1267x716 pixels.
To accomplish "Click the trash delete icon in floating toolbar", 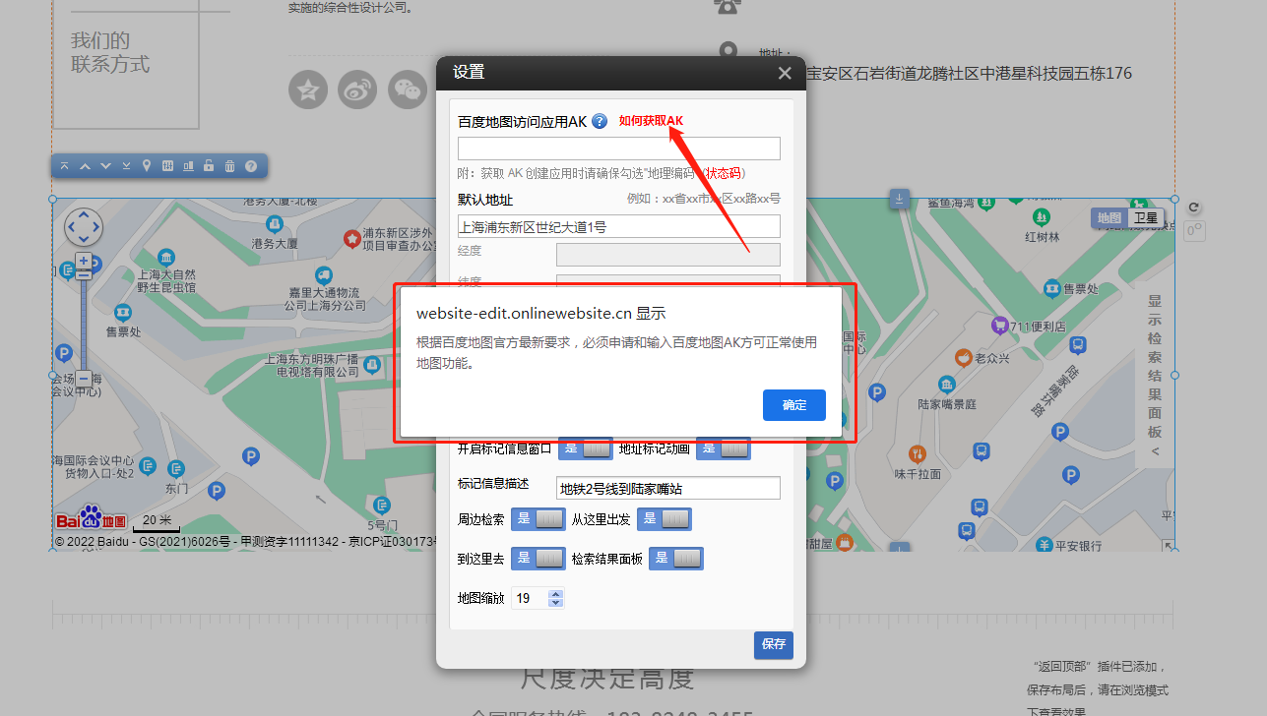I will [x=229, y=166].
